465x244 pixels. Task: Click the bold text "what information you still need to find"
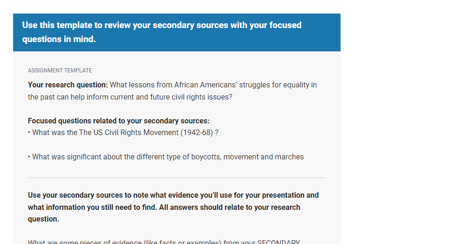click(x=92, y=207)
